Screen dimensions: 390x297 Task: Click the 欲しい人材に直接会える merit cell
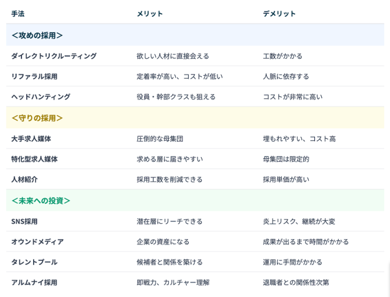173,56
